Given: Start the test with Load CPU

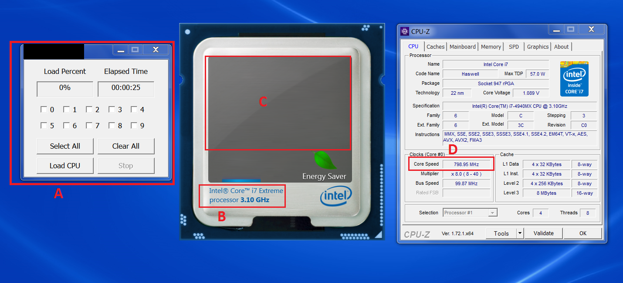Looking at the screenshot, I should click(65, 166).
